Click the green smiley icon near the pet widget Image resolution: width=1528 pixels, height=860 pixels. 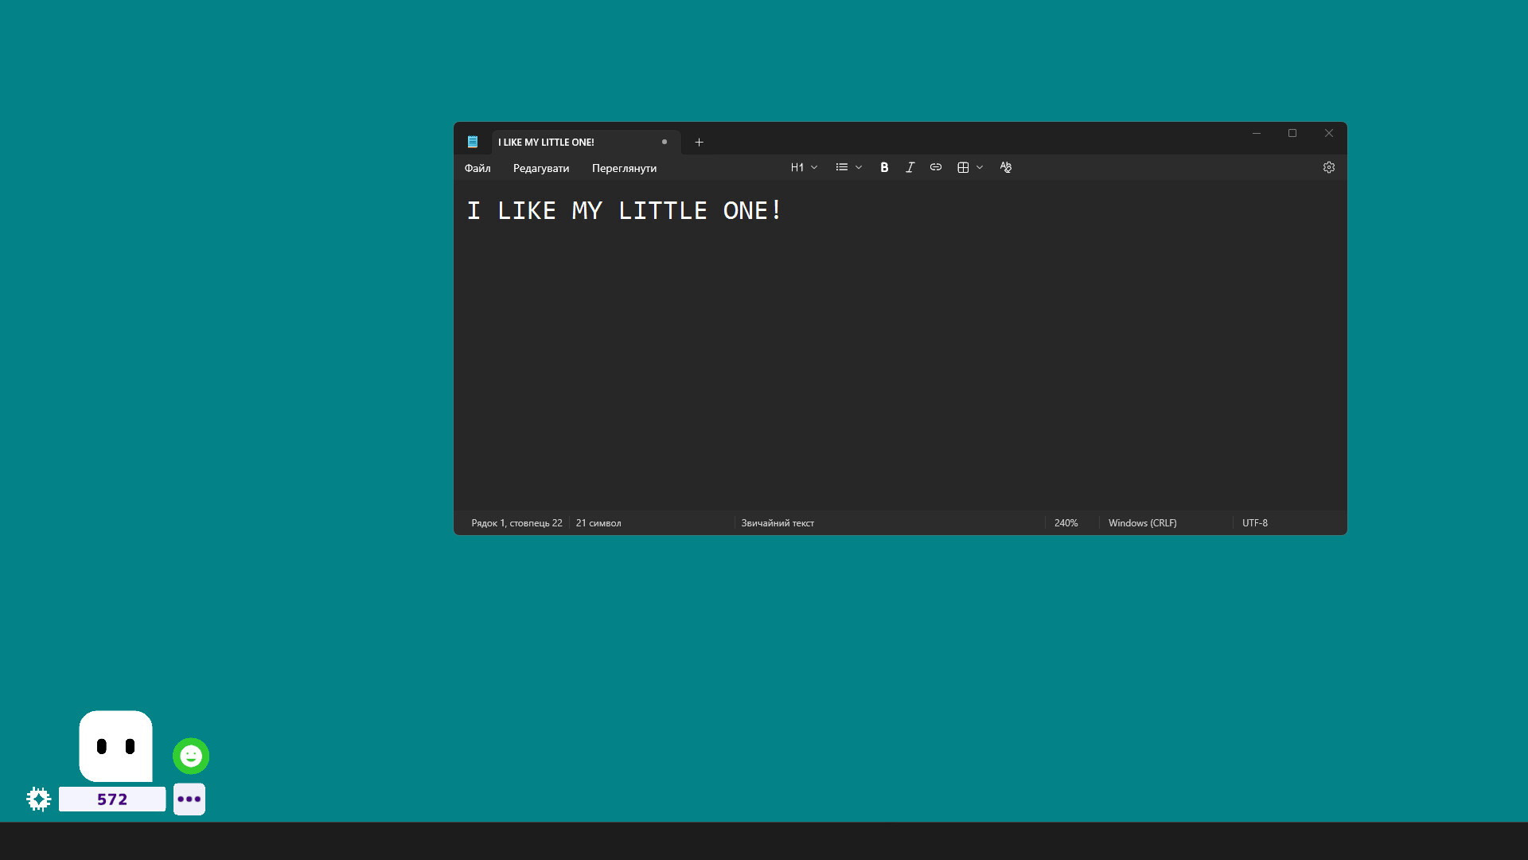(x=190, y=755)
